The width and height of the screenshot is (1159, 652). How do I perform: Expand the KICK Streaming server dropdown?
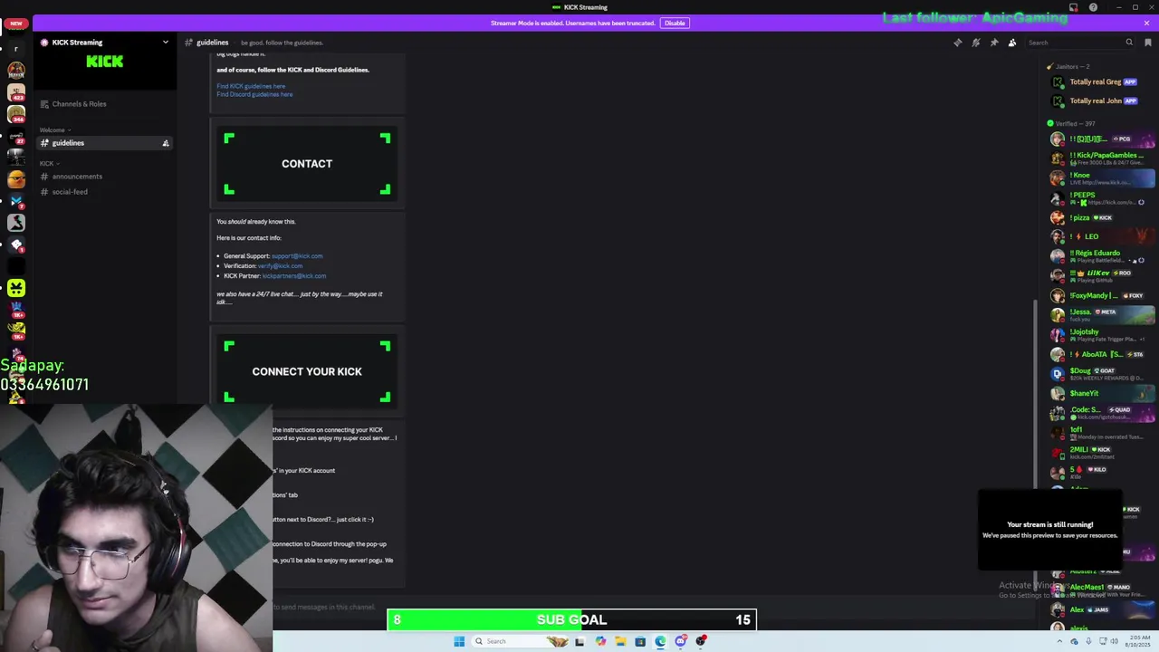tap(165, 43)
